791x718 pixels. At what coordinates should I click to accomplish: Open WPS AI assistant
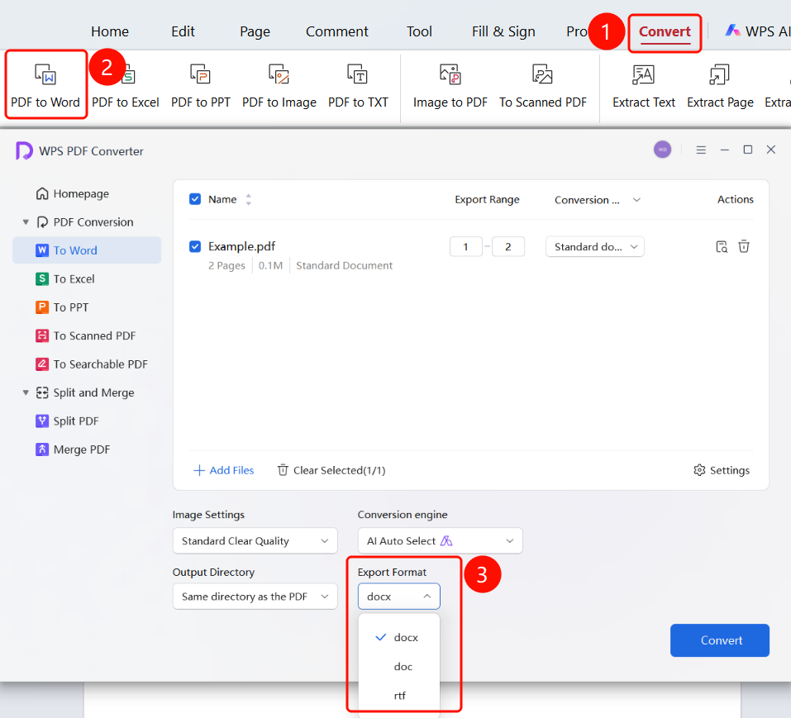click(x=757, y=31)
